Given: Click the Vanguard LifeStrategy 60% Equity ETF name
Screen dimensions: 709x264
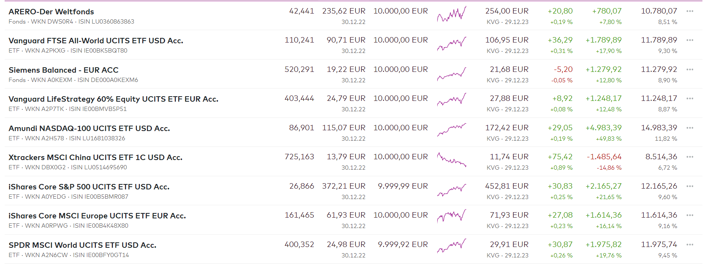Looking at the screenshot, I should click(x=113, y=99).
